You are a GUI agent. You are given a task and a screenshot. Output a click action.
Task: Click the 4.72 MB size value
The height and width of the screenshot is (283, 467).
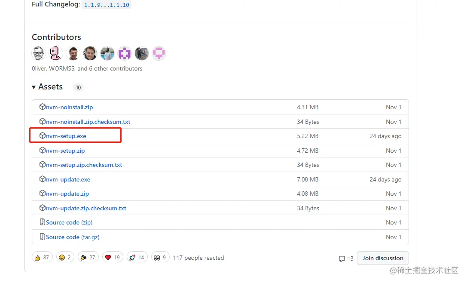(308, 151)
